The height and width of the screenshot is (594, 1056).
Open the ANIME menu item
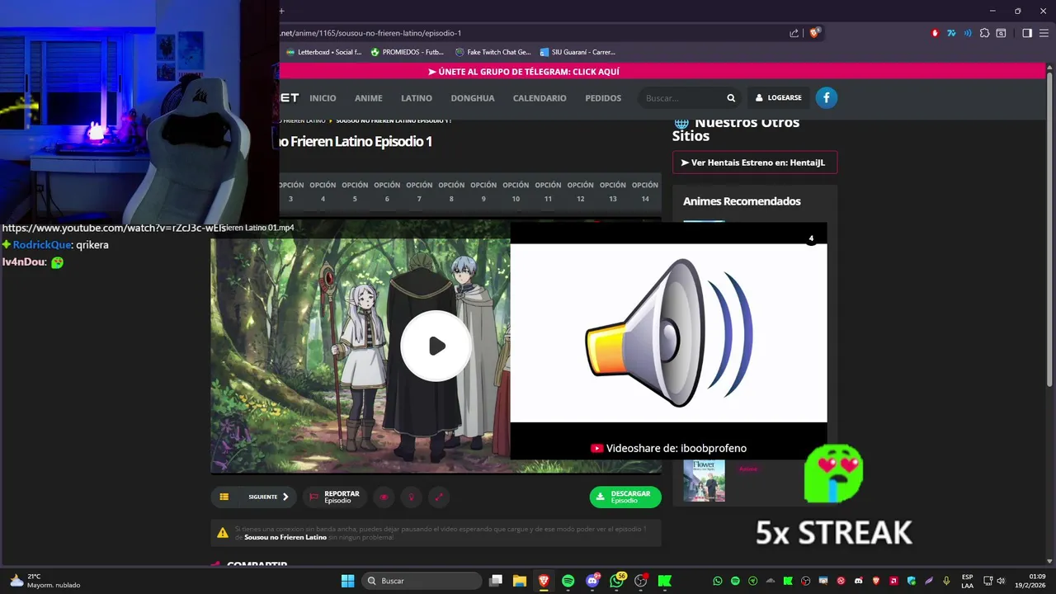[x=368, y=98]
